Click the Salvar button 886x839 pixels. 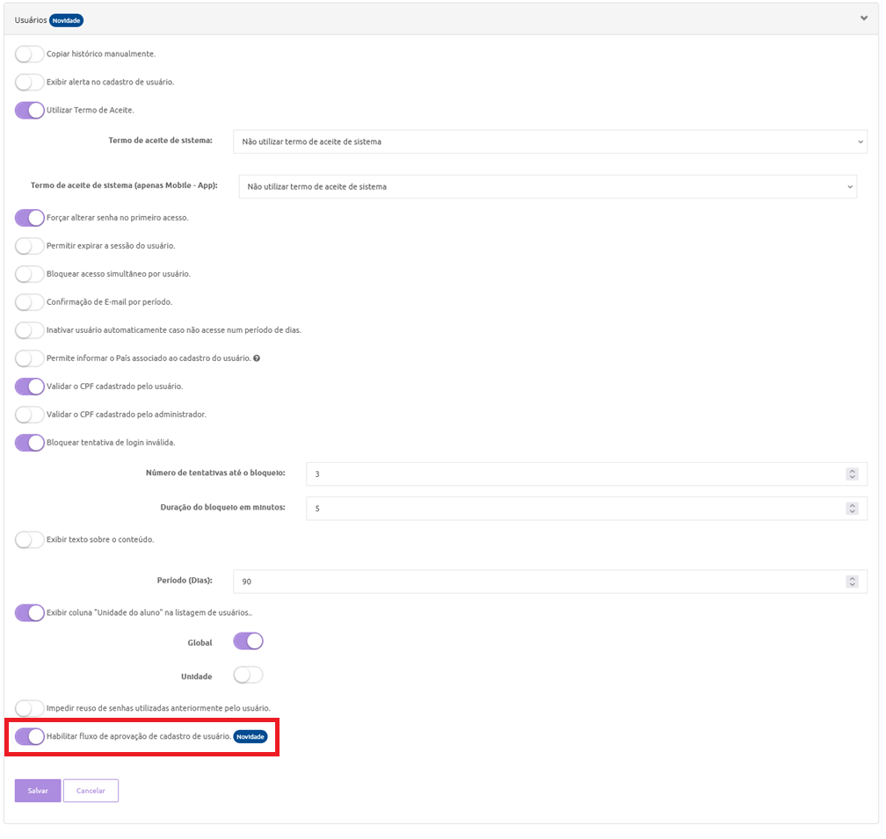tap(38, 791)
